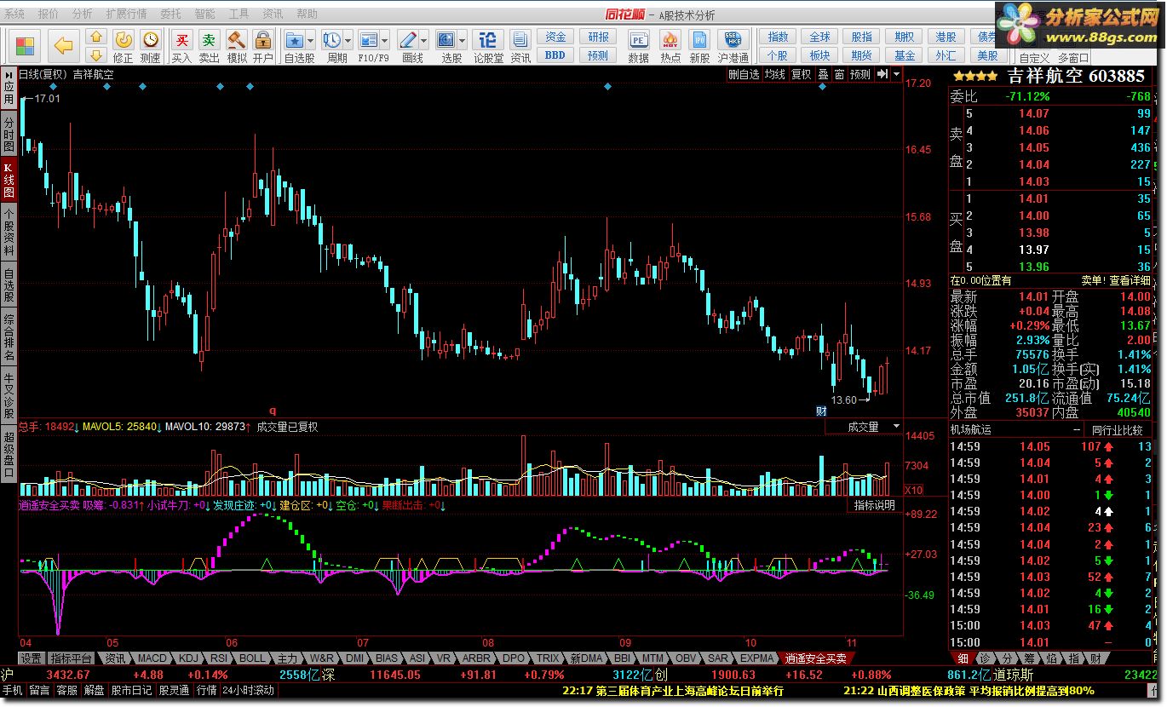Toggle 复权 price adjustment
Screen dimensions: 1167x707
(x=801, y=74)
